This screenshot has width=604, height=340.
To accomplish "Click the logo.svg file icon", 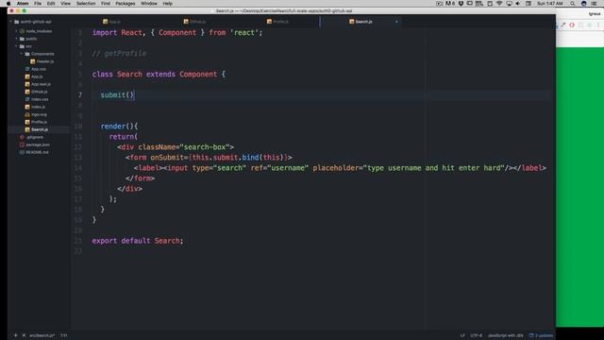I will pos(27,114).
